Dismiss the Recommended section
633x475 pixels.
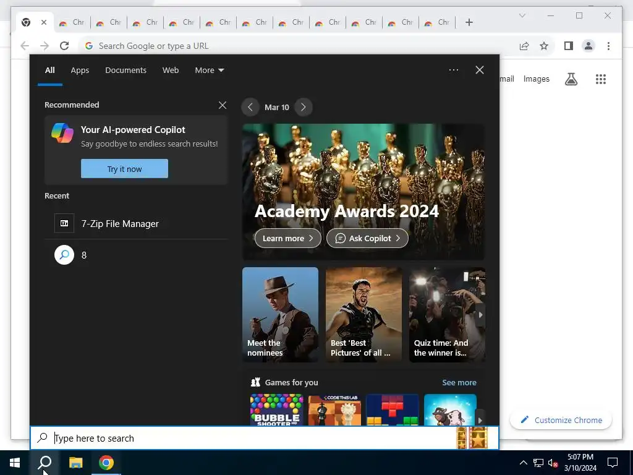click(223, 105)
